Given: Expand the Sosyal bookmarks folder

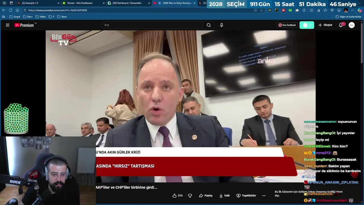Looking at the screenshot, I should coord(14,17).
